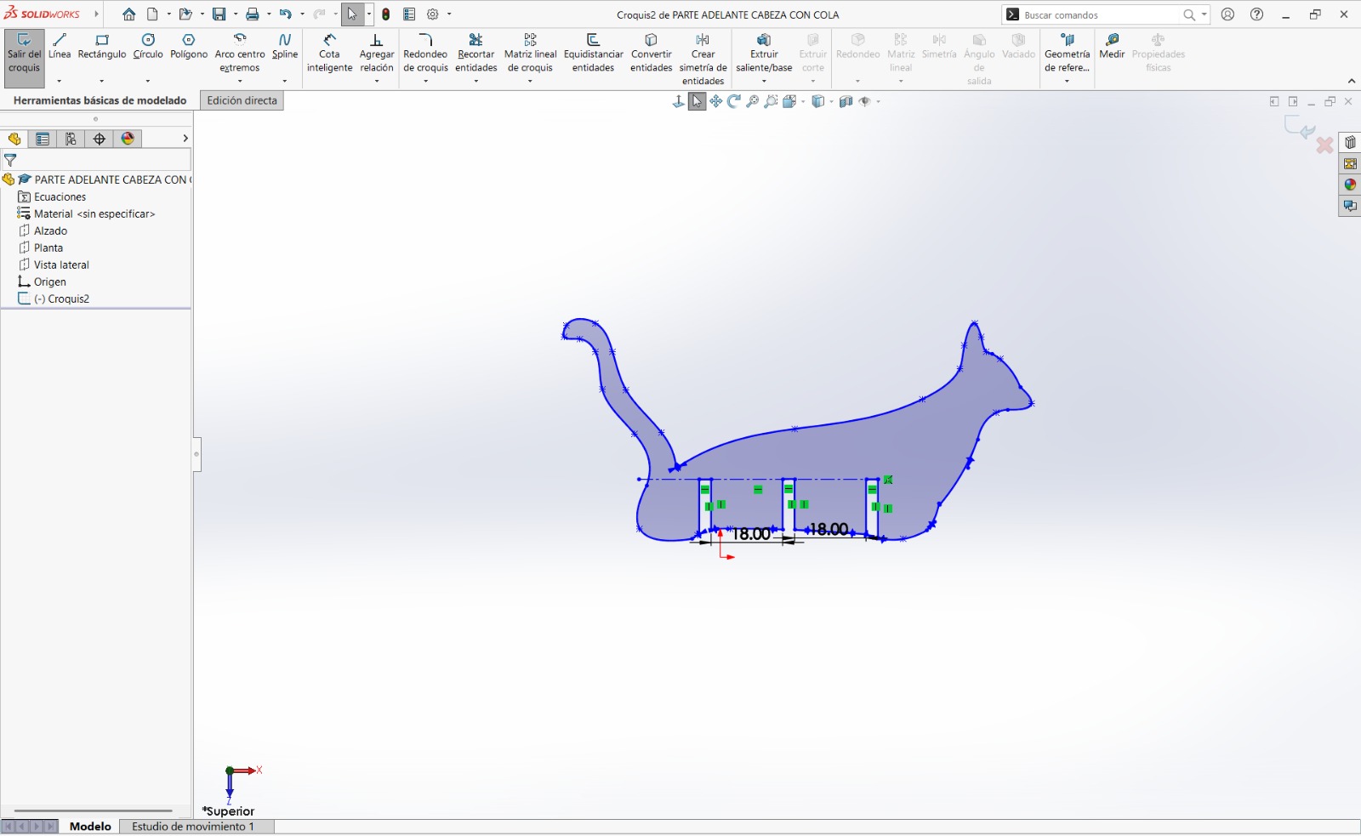Select Redondeo de croquis tool
This screenshot has width=1361, height=836.
tap(425, 54)
